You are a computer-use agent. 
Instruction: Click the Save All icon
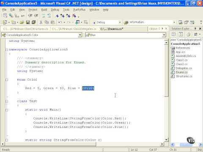(x=33, y=22)
